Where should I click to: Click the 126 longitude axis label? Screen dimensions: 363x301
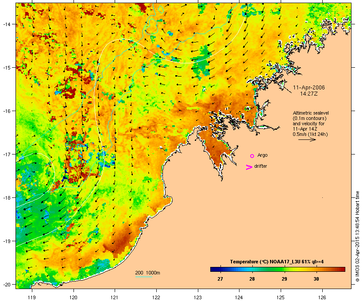coord(322,297)
